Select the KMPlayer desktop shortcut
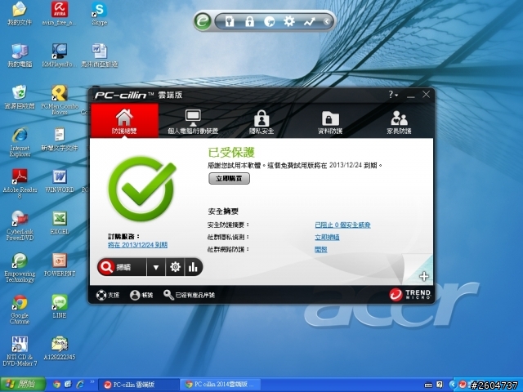The image size is (523, 392). pyautogui.click(x=60, y=56)
